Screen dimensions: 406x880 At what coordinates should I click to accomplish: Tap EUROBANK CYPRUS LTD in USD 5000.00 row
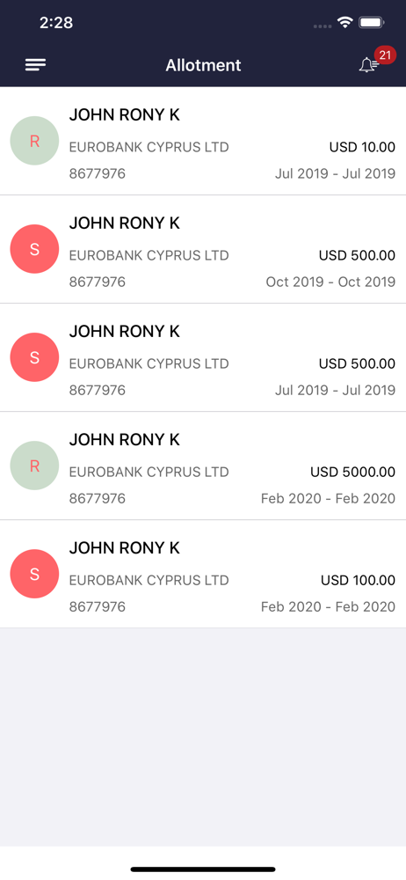[x=149, y=472]
